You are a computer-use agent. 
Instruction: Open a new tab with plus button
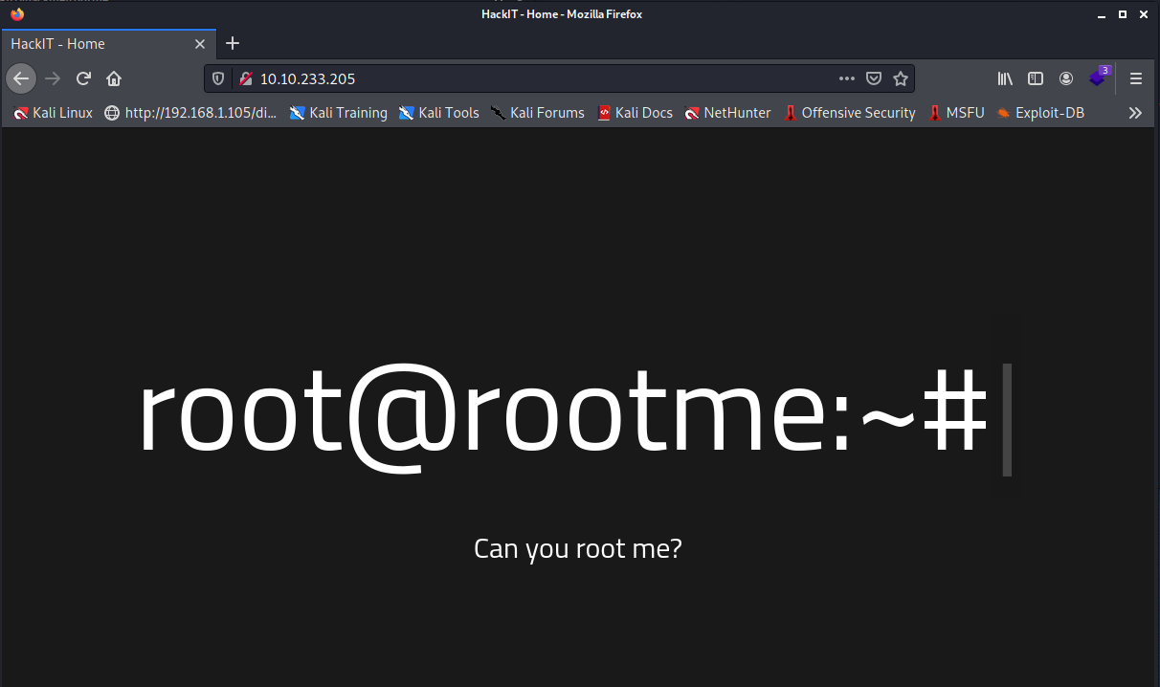point(233,43)
